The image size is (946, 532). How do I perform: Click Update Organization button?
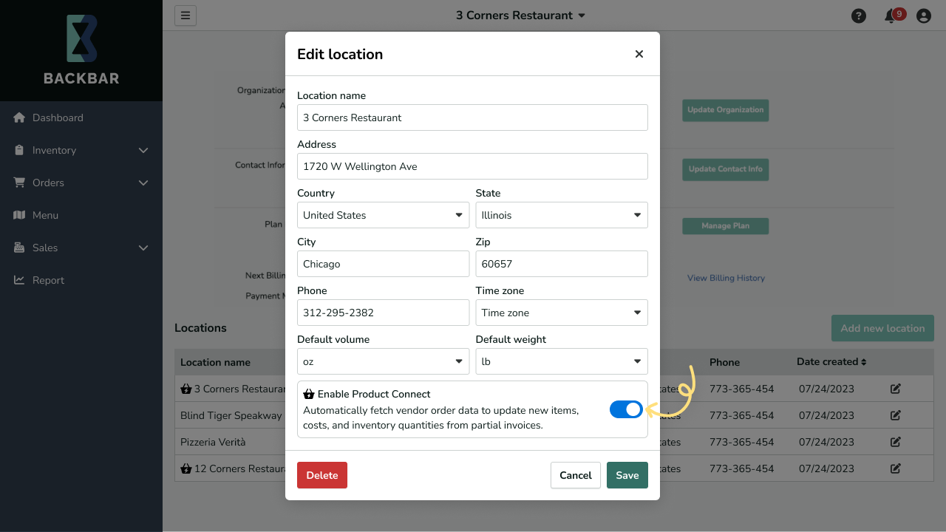(x=726, y=110)
